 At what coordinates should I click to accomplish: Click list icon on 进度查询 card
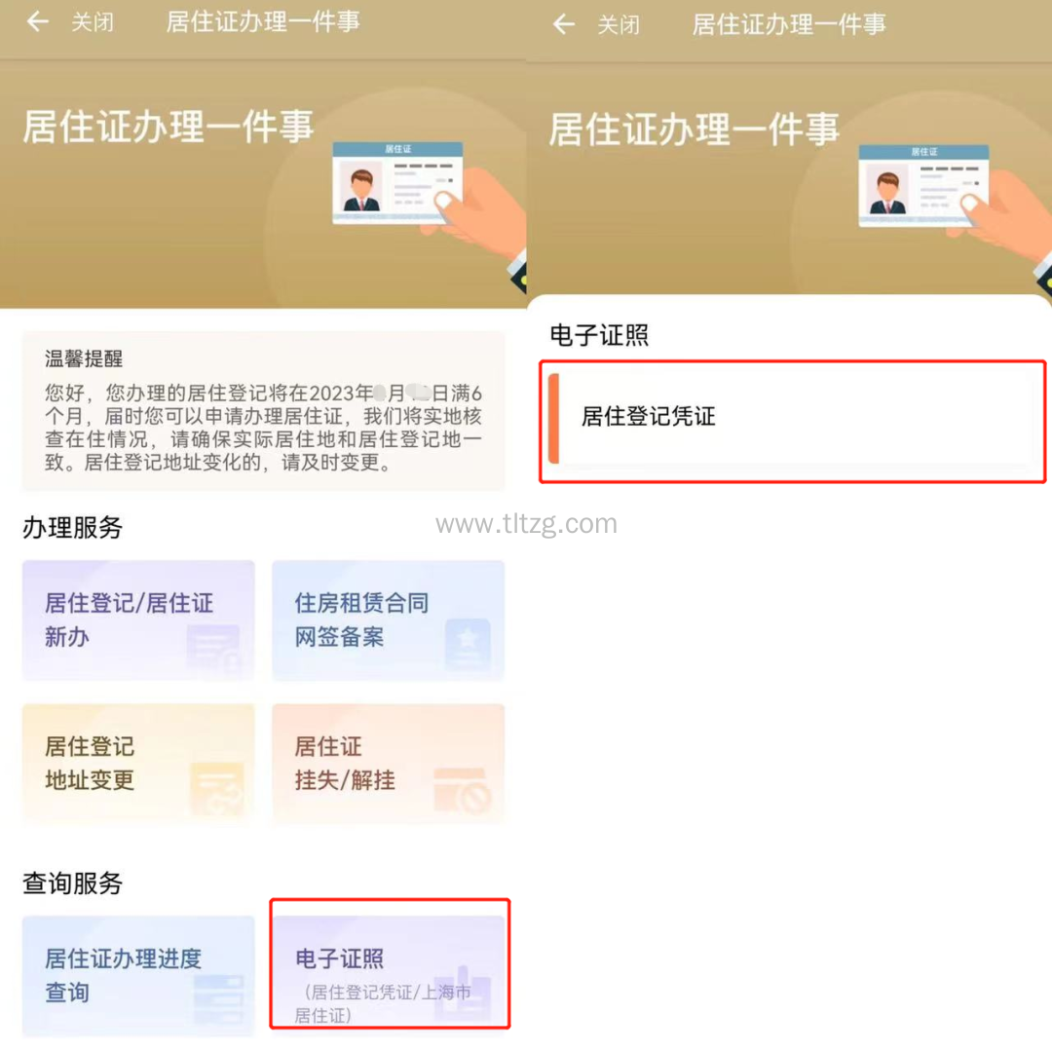click(x=219, y=998)
